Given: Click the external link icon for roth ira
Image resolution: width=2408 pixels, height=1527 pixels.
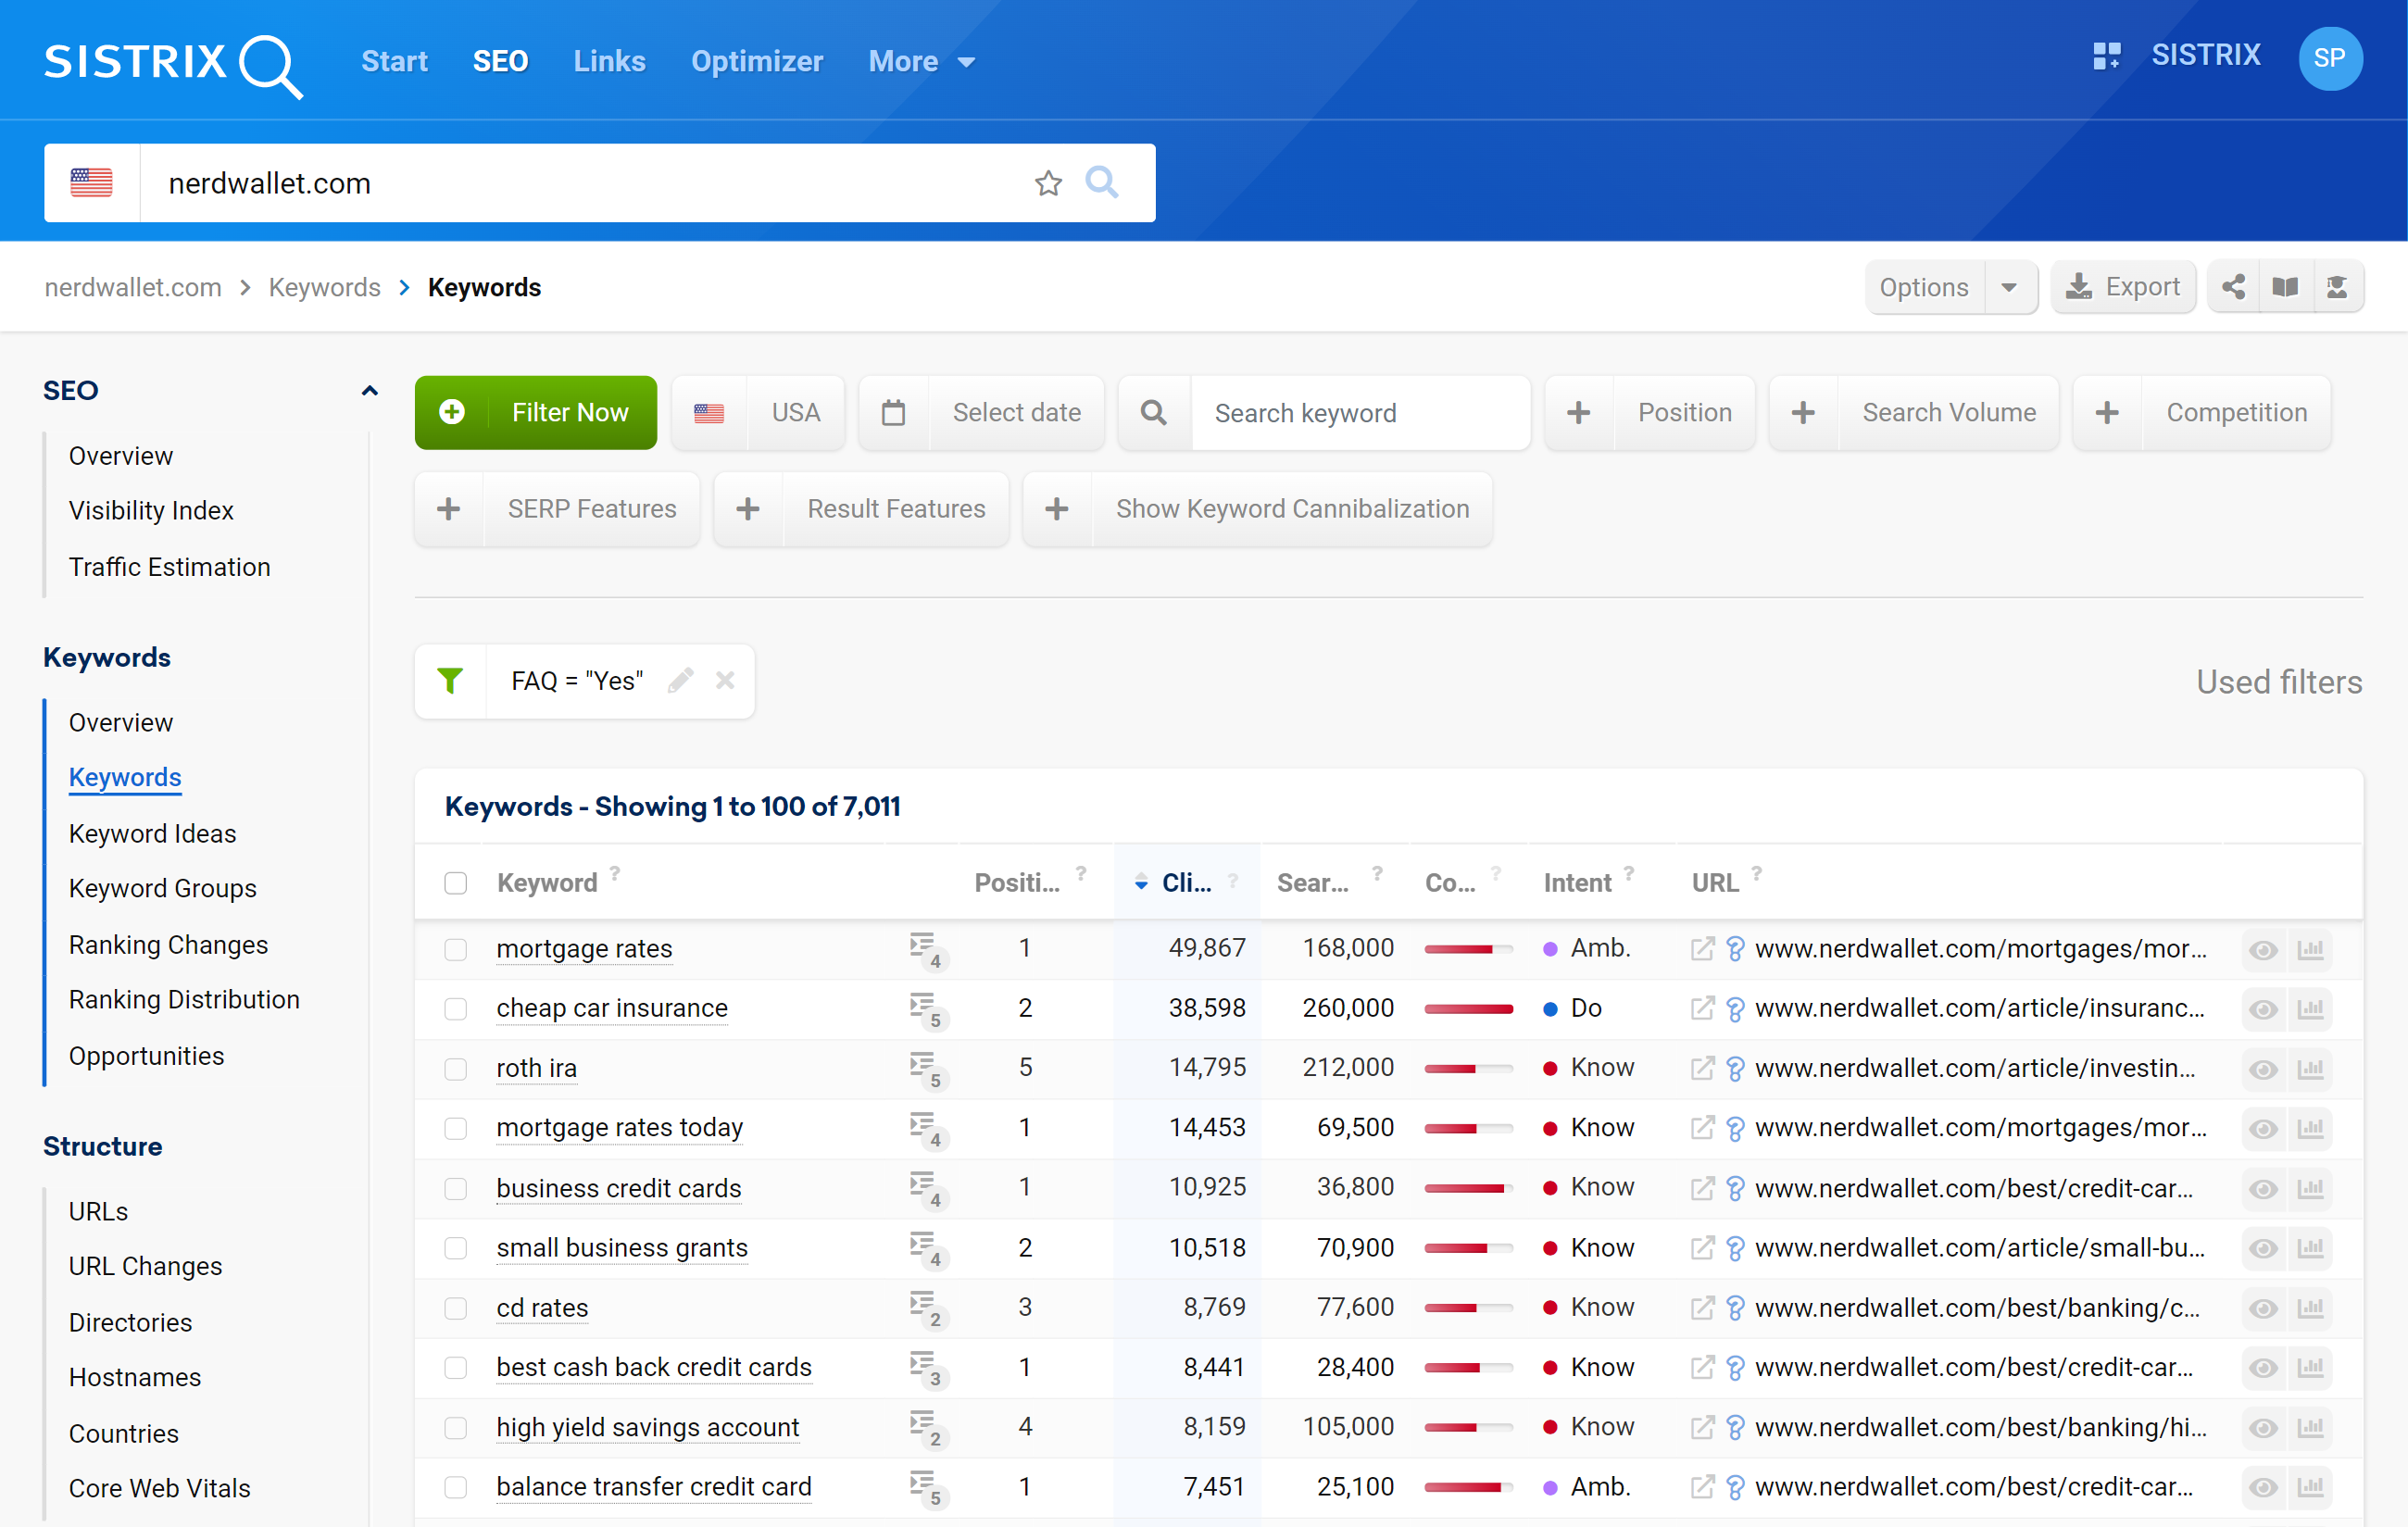Looking at the screenshot, I should (1704, 1067).
